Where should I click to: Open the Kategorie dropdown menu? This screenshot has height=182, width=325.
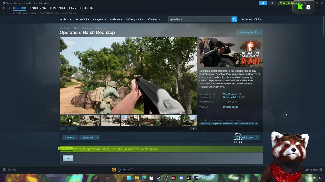point(100,19)
